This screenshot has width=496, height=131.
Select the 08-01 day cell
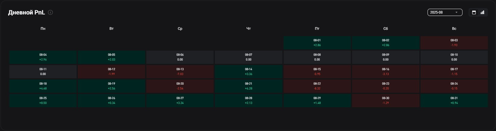tap(317, 43)
